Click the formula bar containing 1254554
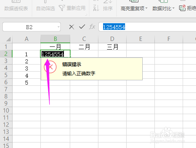 click(x=147, y=27)
